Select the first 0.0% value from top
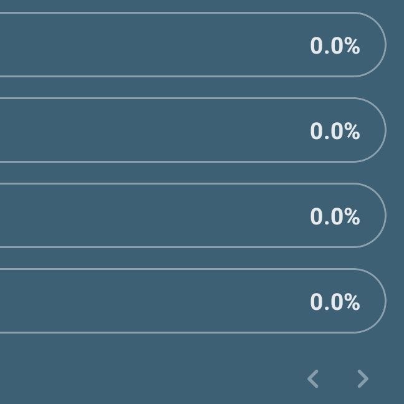This screenshot has width=404, height=404. (x=335, y=46)
